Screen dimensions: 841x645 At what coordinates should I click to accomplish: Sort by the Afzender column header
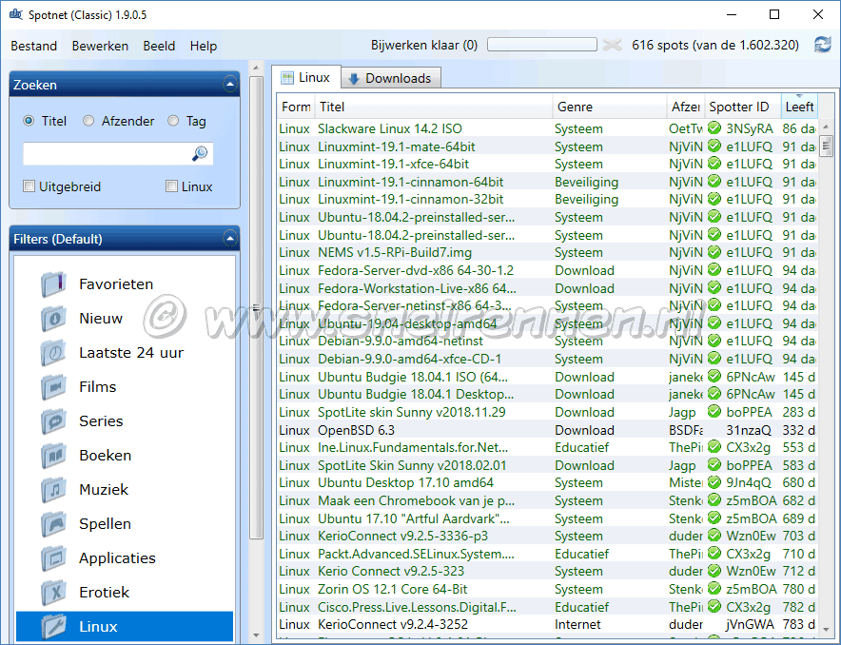[x=686, y=107]
